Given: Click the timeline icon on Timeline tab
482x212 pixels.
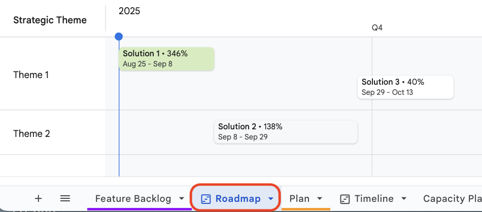Looking at the screenshot, I should 345,199.
